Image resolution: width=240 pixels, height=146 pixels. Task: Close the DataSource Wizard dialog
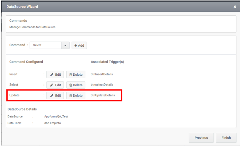coord(235,7)
